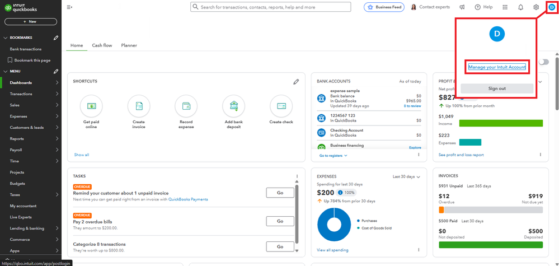
Task: Click the expense sample bank account icon
Action: point(321,99)
